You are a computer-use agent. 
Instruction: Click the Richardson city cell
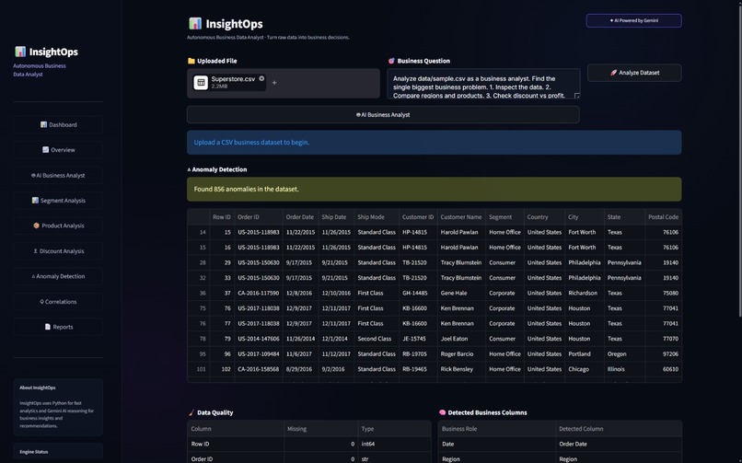point(585,294)
